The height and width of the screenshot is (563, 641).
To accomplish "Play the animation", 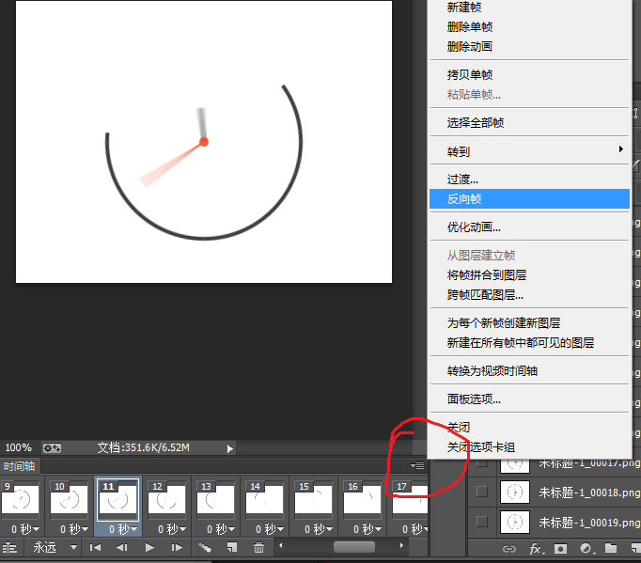I will pos(149,547).
